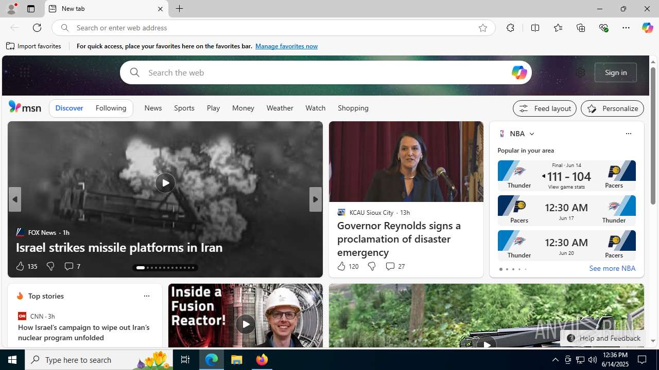Screen dimensions: 659x370
Task: Expand the NBA league dropdown
Action: [x=531, y=134]
